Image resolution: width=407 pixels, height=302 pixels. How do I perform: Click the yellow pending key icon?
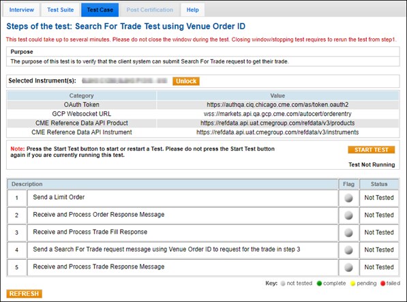(x=352, y=284)
